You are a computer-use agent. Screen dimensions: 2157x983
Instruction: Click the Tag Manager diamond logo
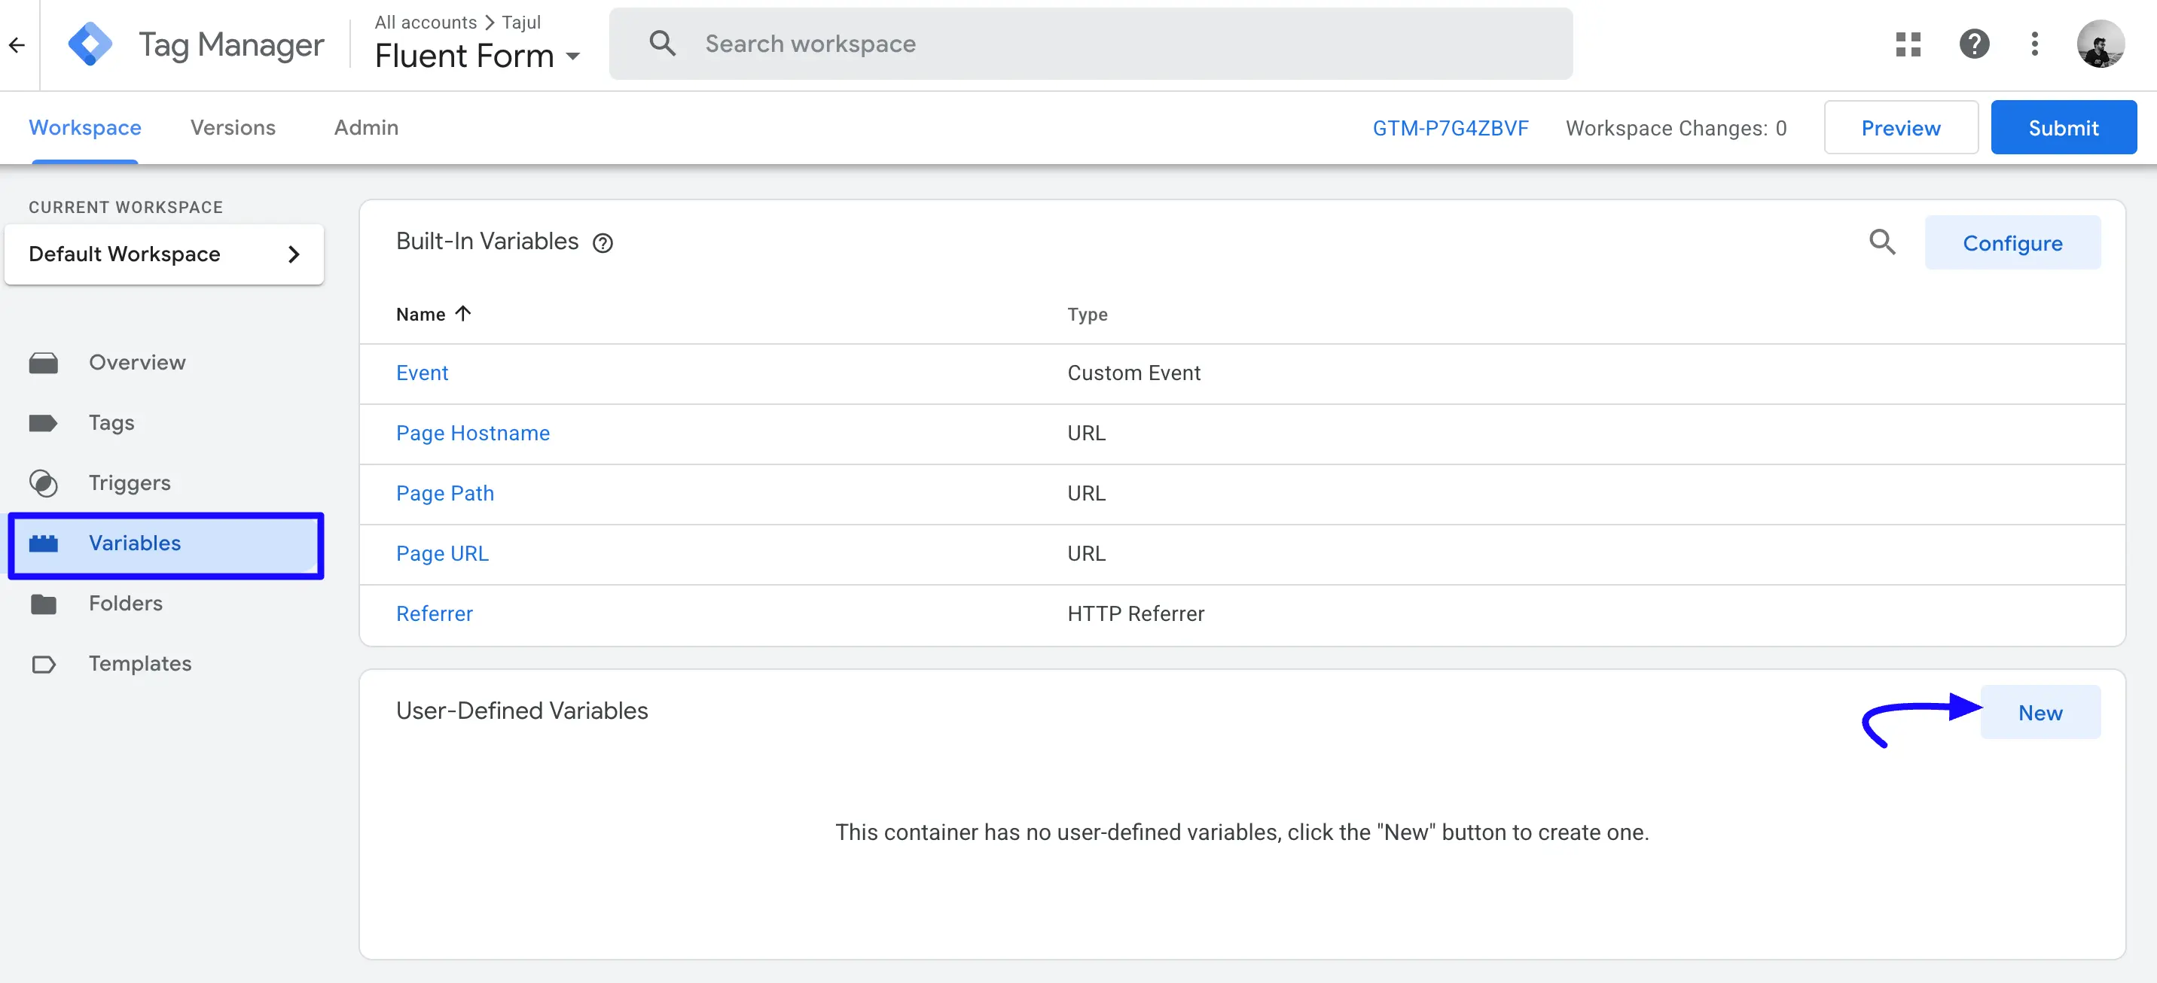click(90, 44)
